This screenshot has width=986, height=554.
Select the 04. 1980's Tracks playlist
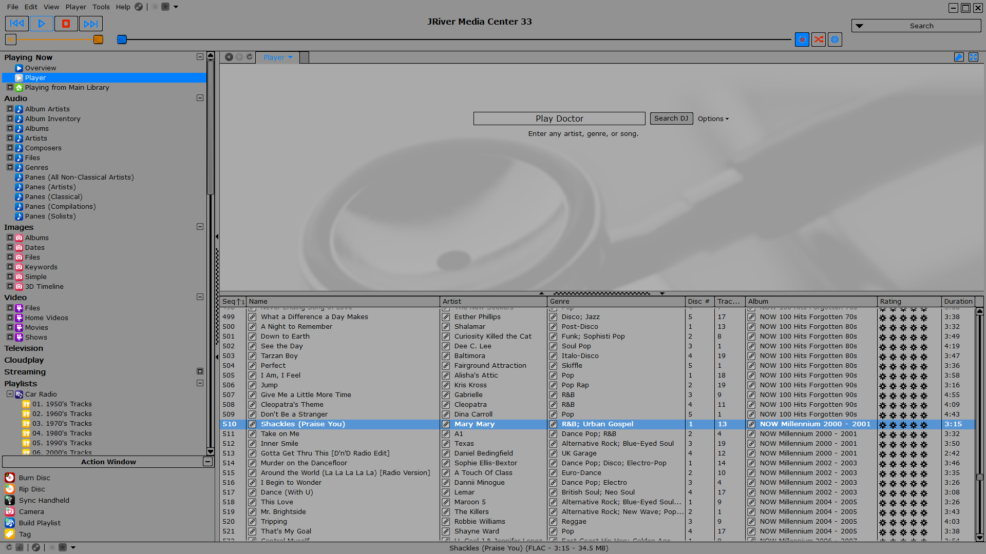(62, 433)
